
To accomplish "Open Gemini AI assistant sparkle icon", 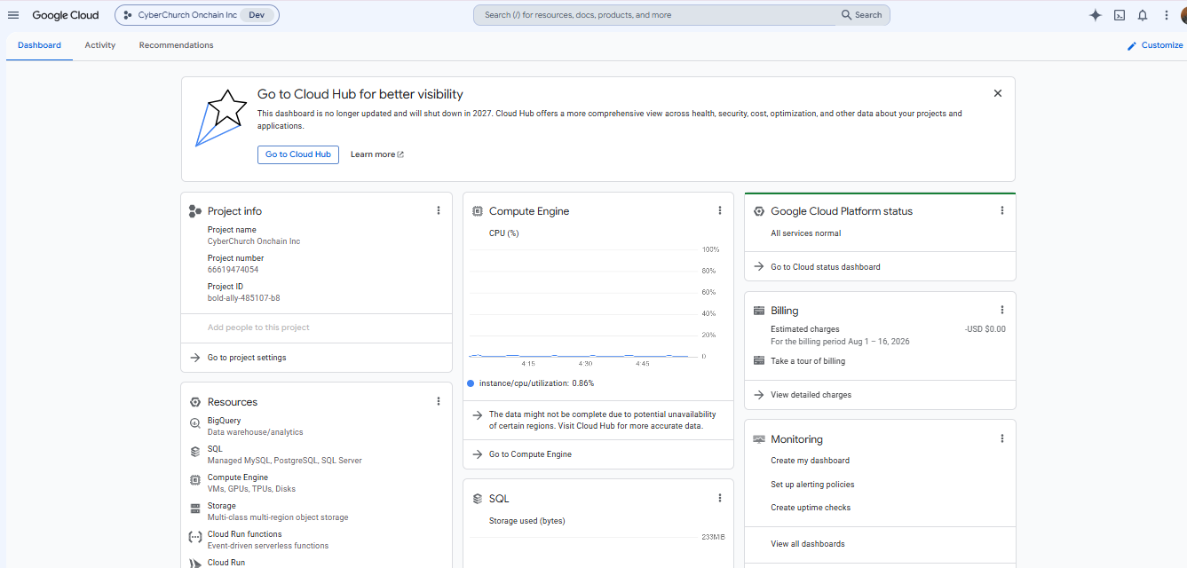I will 1096,15.
